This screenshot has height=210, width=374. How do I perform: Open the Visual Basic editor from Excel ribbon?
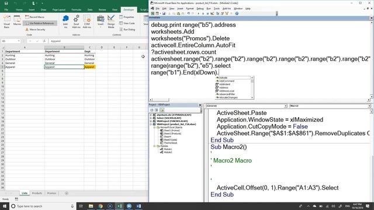[6, 22]
